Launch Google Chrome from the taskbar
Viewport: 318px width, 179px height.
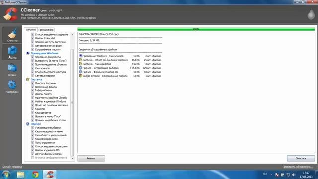coord(35,175)
